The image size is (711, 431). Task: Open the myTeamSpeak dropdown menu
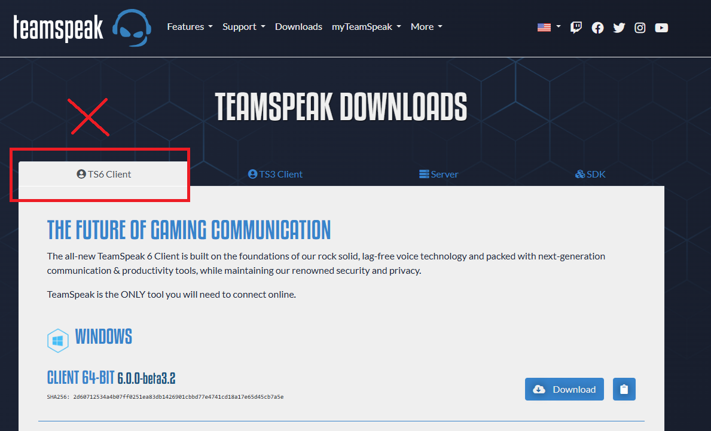point(367,27)
